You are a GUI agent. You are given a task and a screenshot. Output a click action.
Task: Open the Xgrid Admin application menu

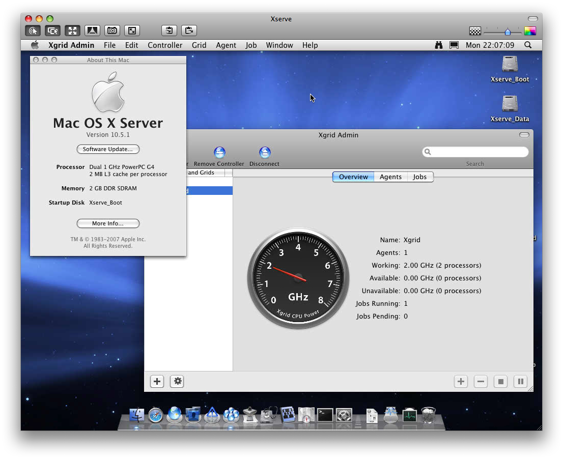pos(71,45)
